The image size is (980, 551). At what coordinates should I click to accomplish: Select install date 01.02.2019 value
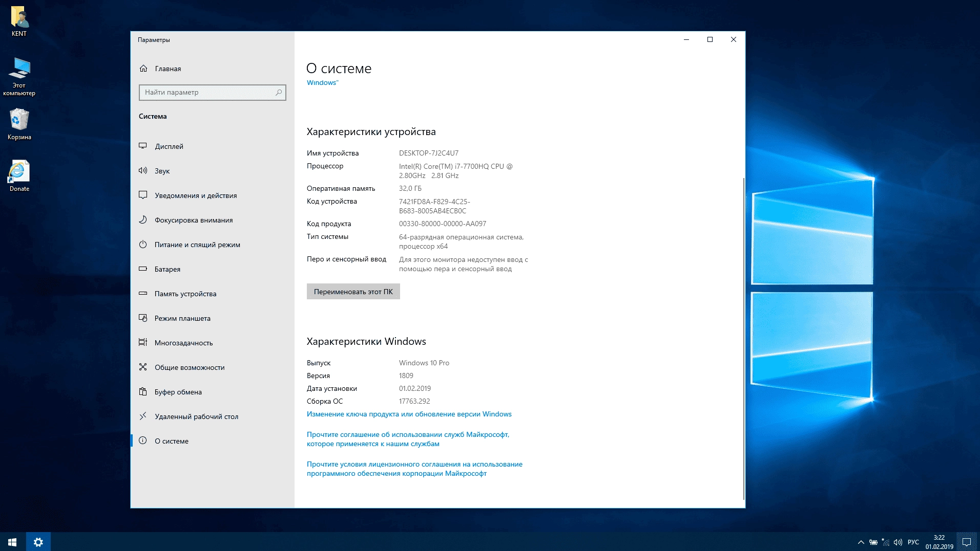(x=415, y=389)
